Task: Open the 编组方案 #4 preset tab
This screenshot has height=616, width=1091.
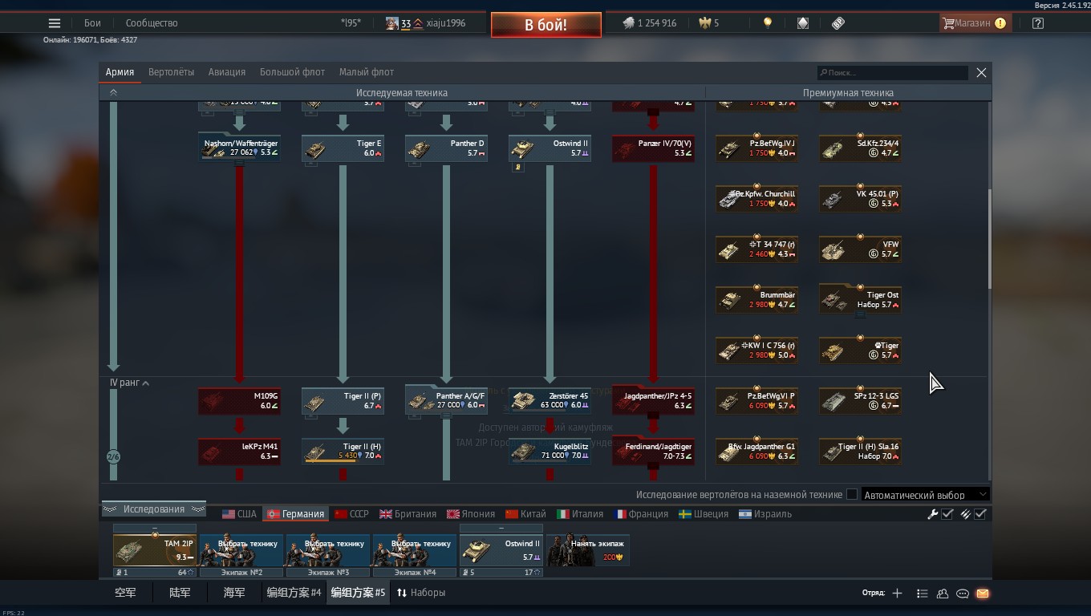Action: pyautogui.click(x=294, y=593)
